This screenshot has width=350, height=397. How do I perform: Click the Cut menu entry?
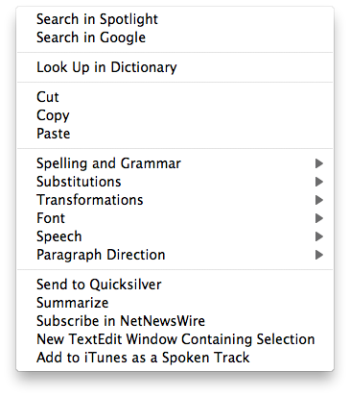pos(175,97)
